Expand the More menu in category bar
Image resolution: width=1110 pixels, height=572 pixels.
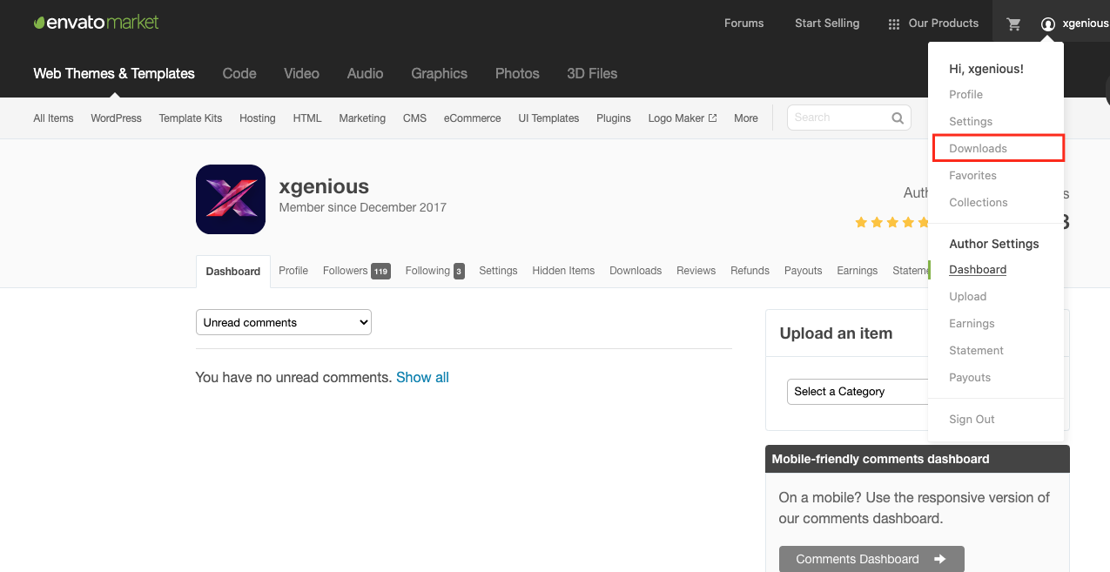point(745,118)
